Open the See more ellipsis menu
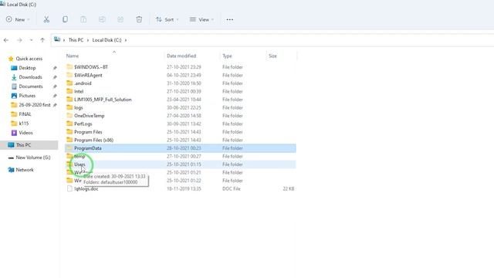Image resolution: width=494 pixels, height=278 pixels. (230, 19)
